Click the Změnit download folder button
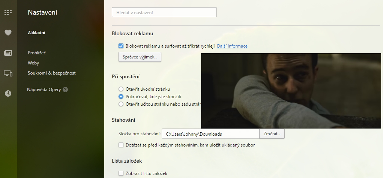This screenshot has height=178, width=383. (x=272, y=134)
